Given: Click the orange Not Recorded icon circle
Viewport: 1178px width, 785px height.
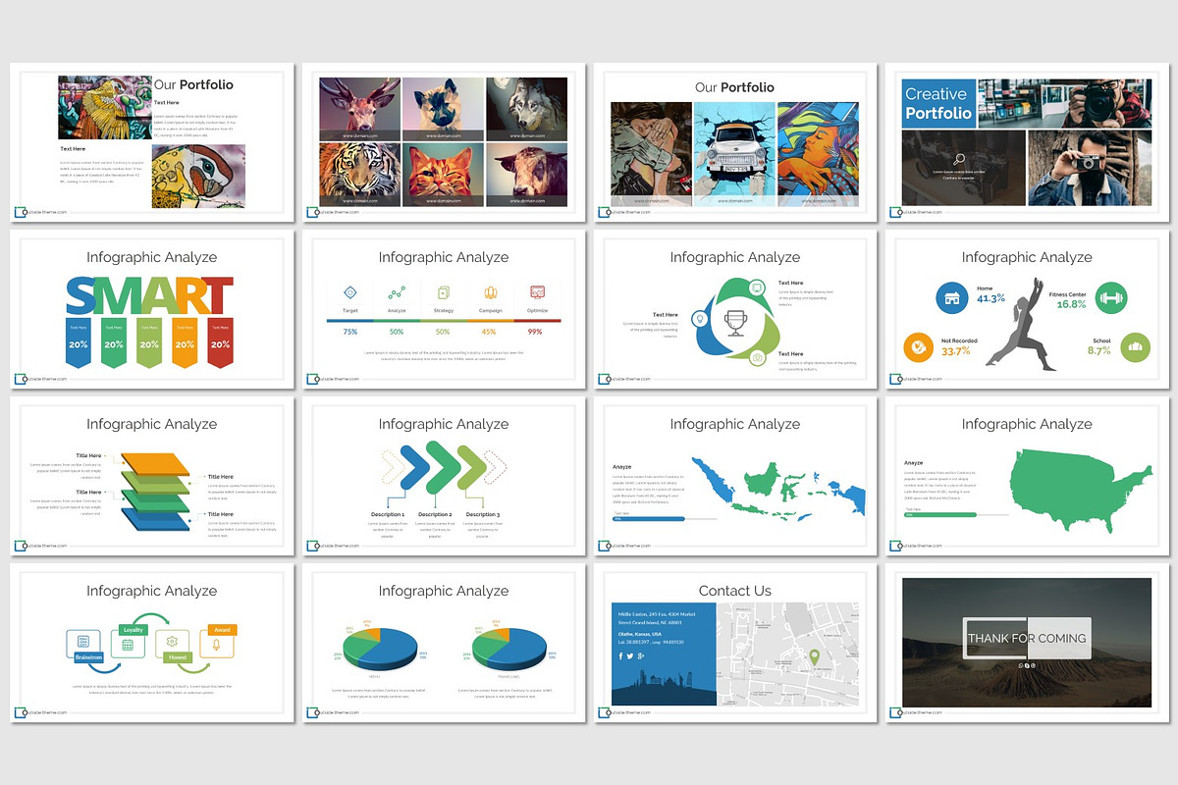Looking at the screenshot, I should (919, 347).
